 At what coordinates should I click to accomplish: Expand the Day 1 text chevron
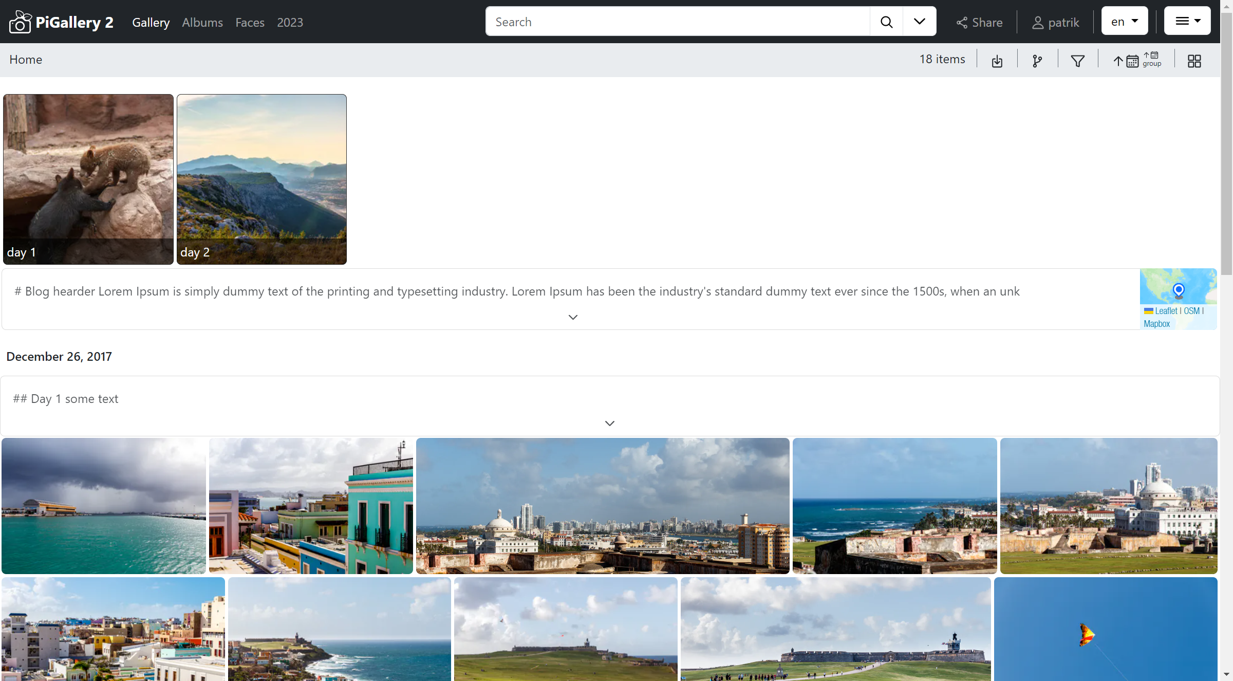609,424
